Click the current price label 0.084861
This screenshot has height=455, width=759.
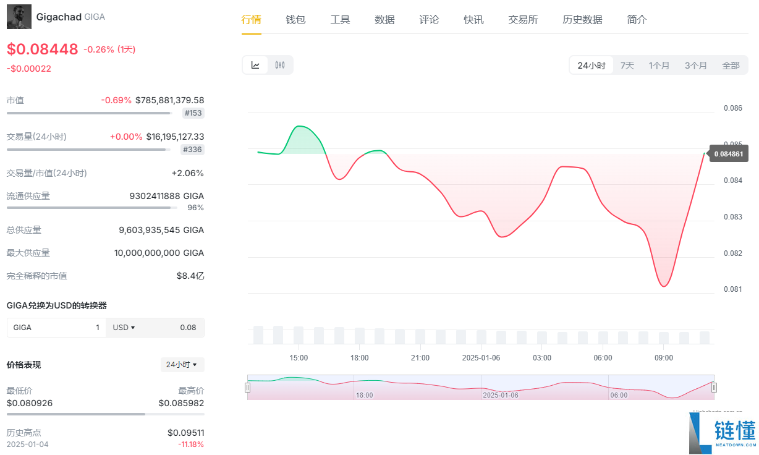729,154
